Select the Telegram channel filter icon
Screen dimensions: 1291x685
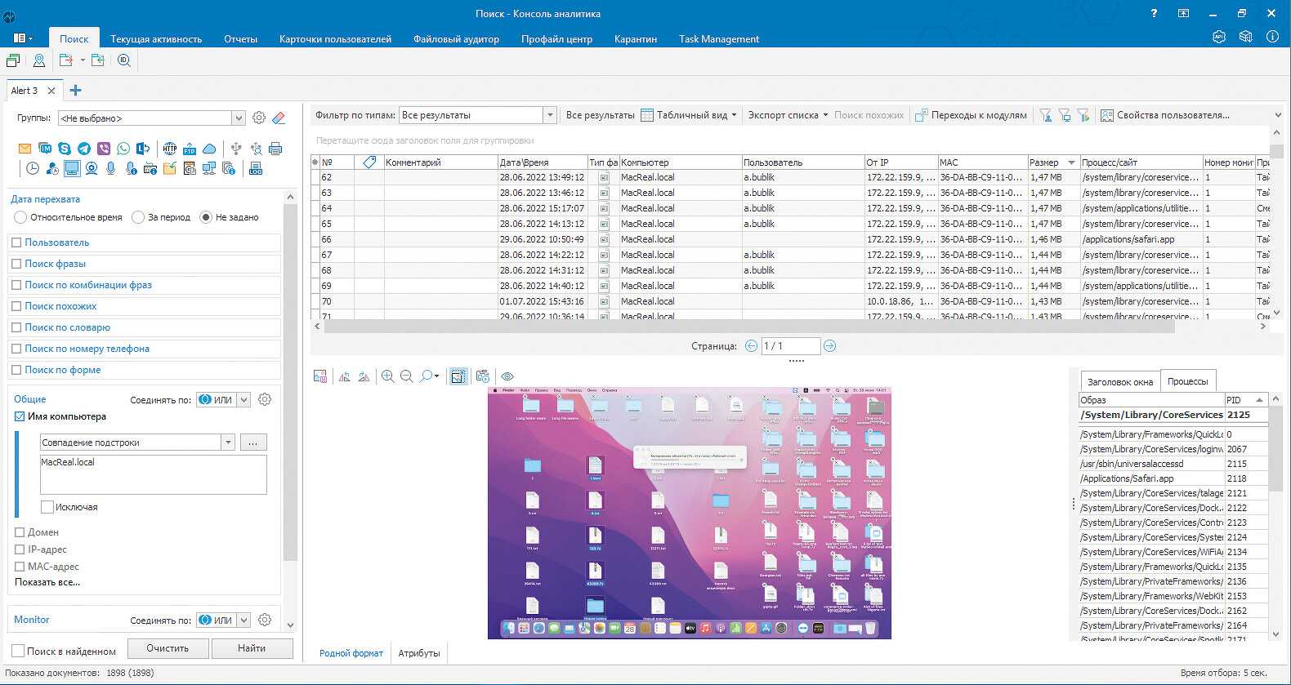point(84,149)
